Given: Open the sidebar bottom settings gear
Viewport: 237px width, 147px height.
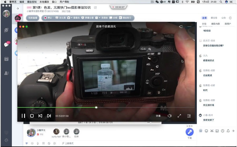Looking at the screenshot, I should [6, 140].
